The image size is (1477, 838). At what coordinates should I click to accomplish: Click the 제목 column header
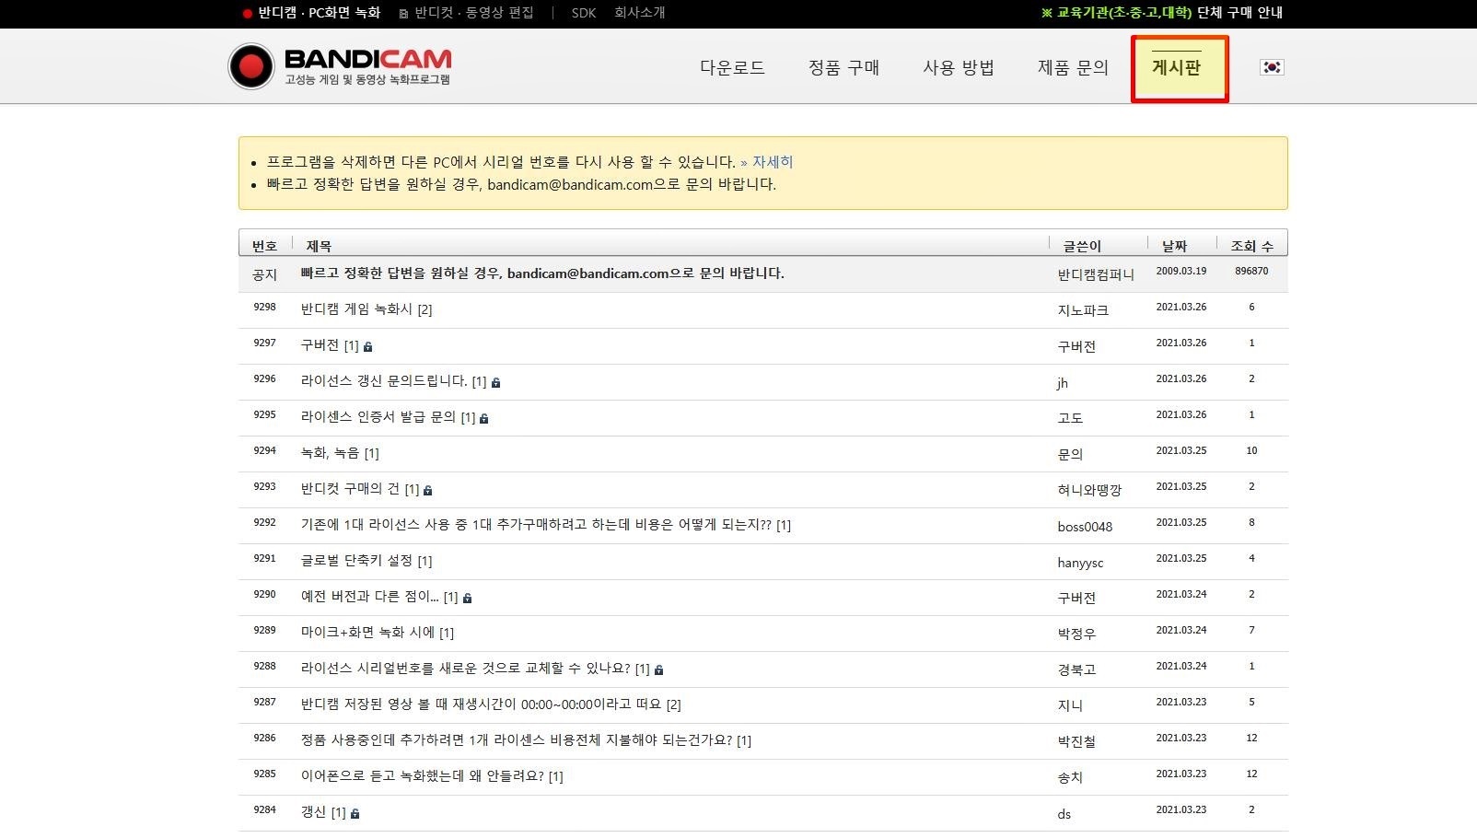[x=319, y=246]
